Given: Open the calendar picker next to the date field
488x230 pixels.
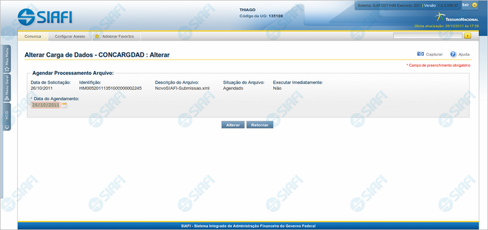Looking at the screenshot, I should pyautogui.click(x=64, y=105).
